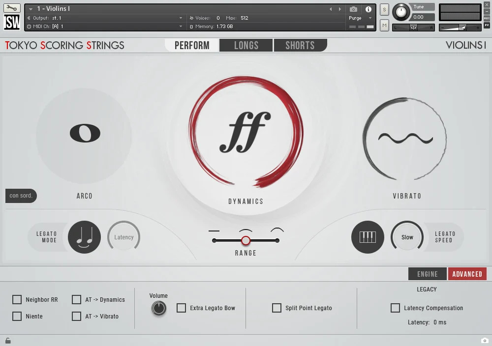
Task: Click the Latency 0 ms value
Action: [439, 322]
